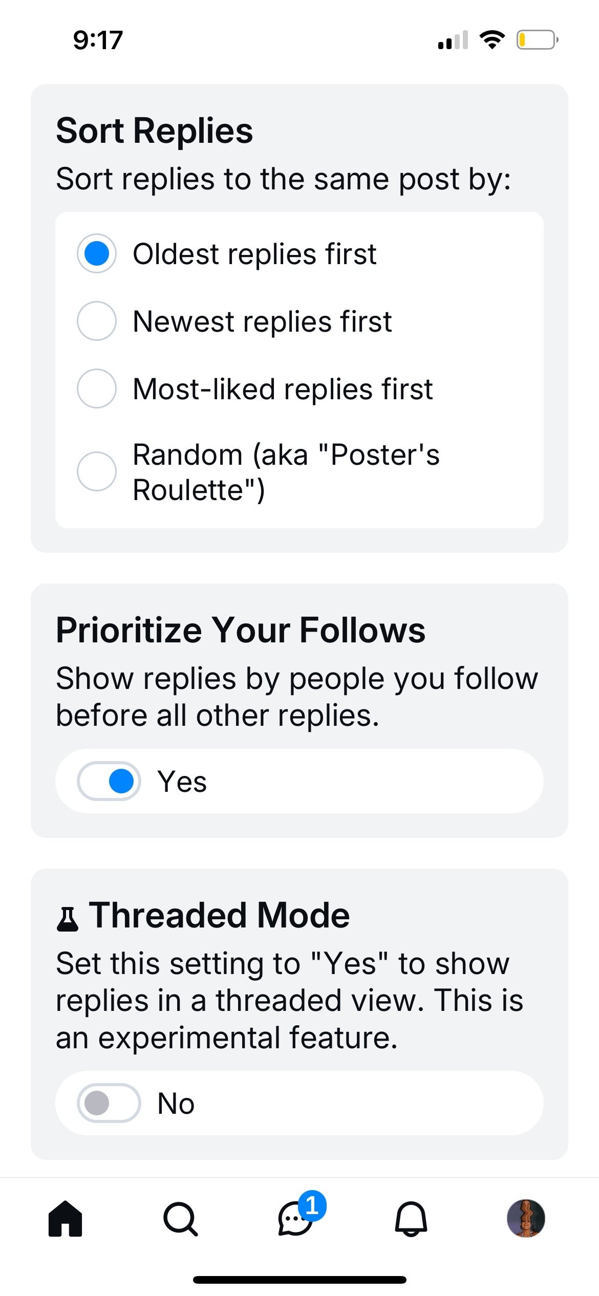Select Random "Poster's Roulette" sorting

click(x=97, y=471)
